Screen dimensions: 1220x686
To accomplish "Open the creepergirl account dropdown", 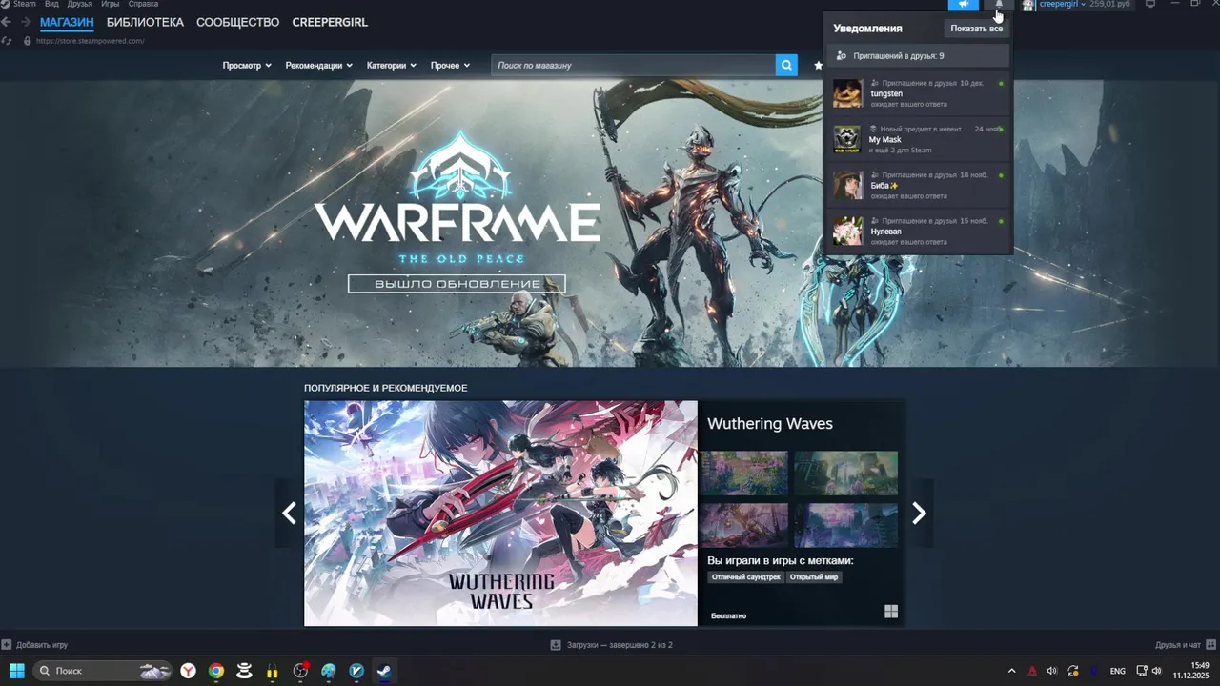I will 1062,5.
